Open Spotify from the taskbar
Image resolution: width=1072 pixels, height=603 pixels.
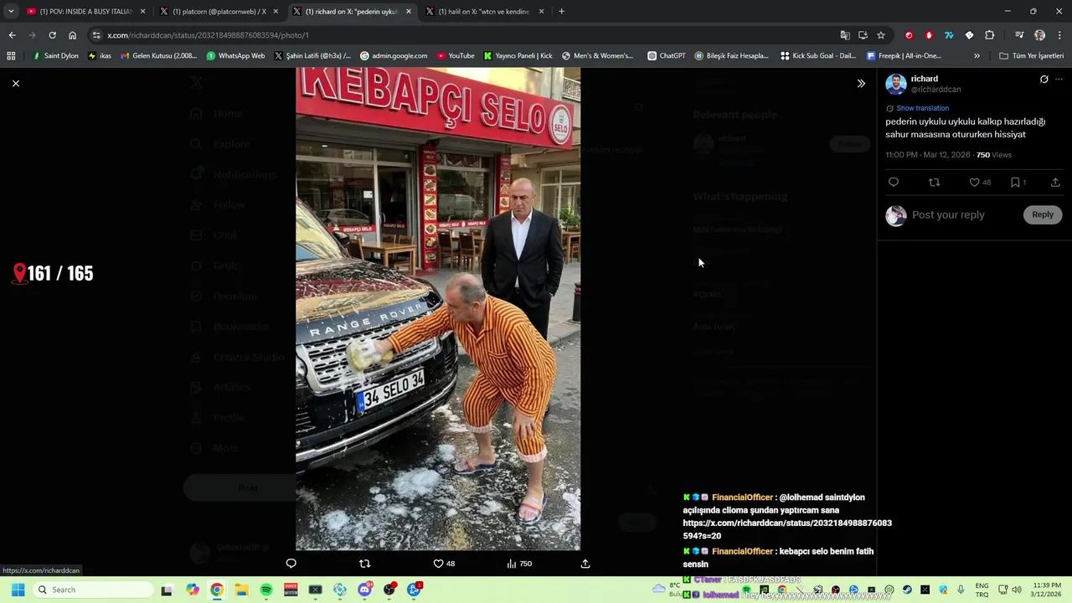click(x=266, y=590)
